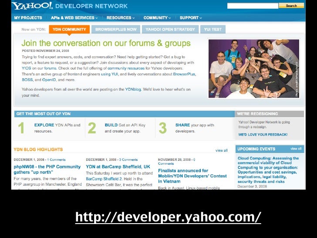The width and height of the screenshot is (317, 238).
Task: Click the large green number 3
Action: [x=163, y=128]
